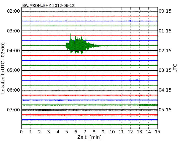Select the 06:00 local time label
This screenshot has height=143, width=179.
(13, 90)
